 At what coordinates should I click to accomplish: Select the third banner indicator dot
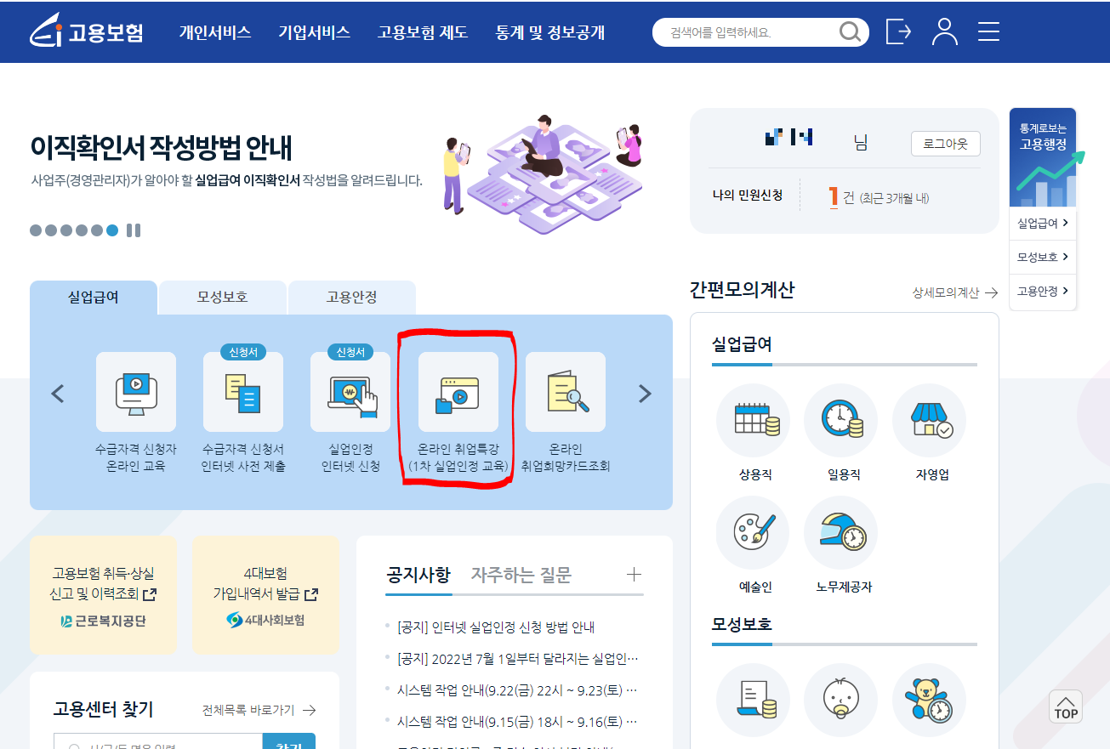tap(66, 230)
